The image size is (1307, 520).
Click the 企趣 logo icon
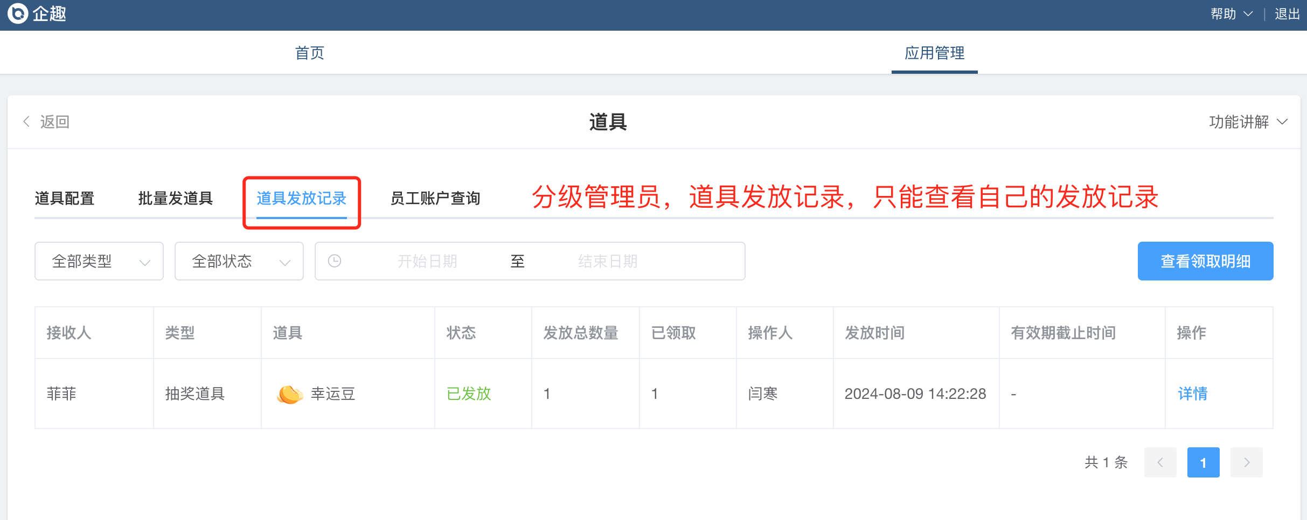(17, 13)
